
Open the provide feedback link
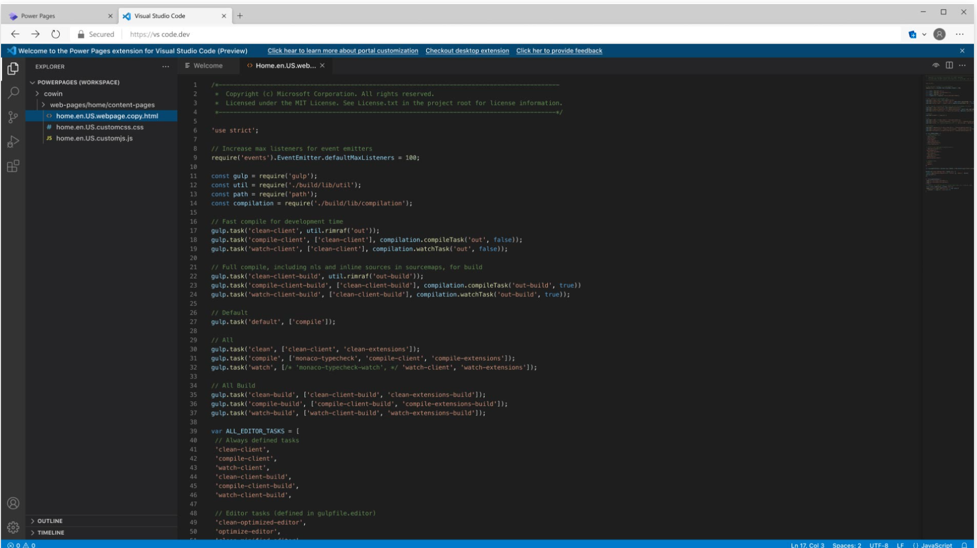point(559,51)
